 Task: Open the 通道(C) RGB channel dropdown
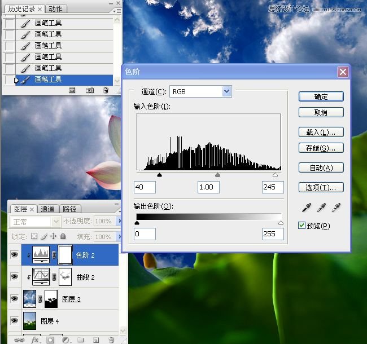pos(226,91)
